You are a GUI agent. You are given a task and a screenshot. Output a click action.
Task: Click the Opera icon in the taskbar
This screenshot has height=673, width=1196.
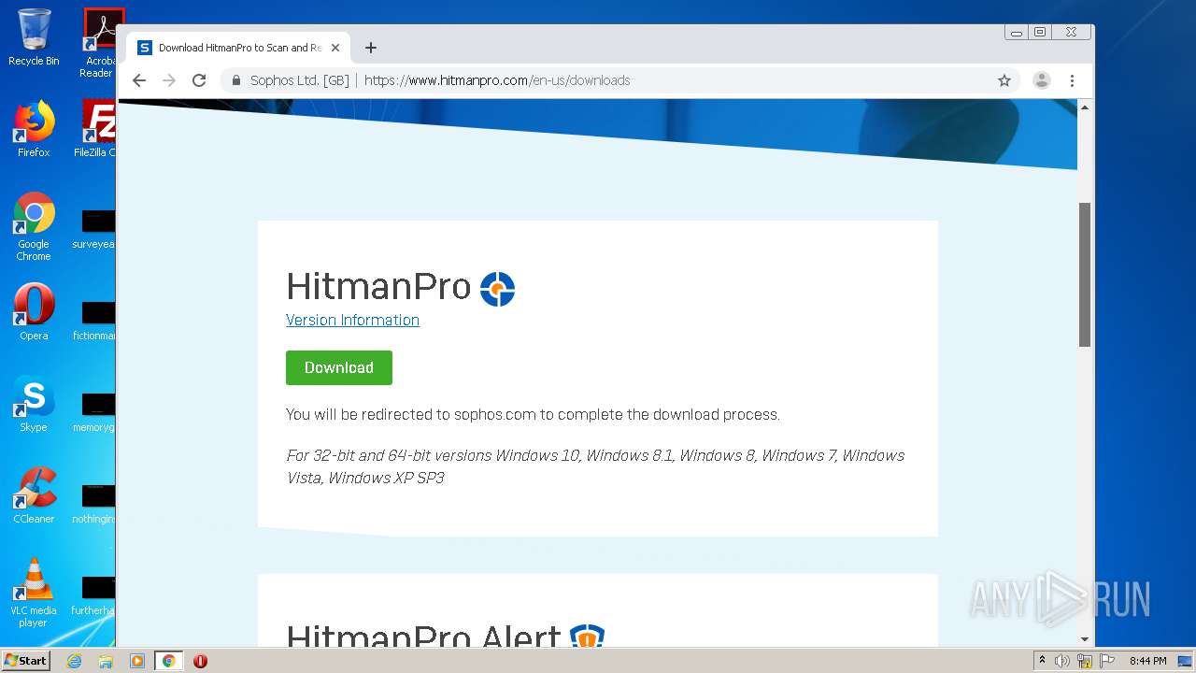pyautogui.click(x=200, y=661)
